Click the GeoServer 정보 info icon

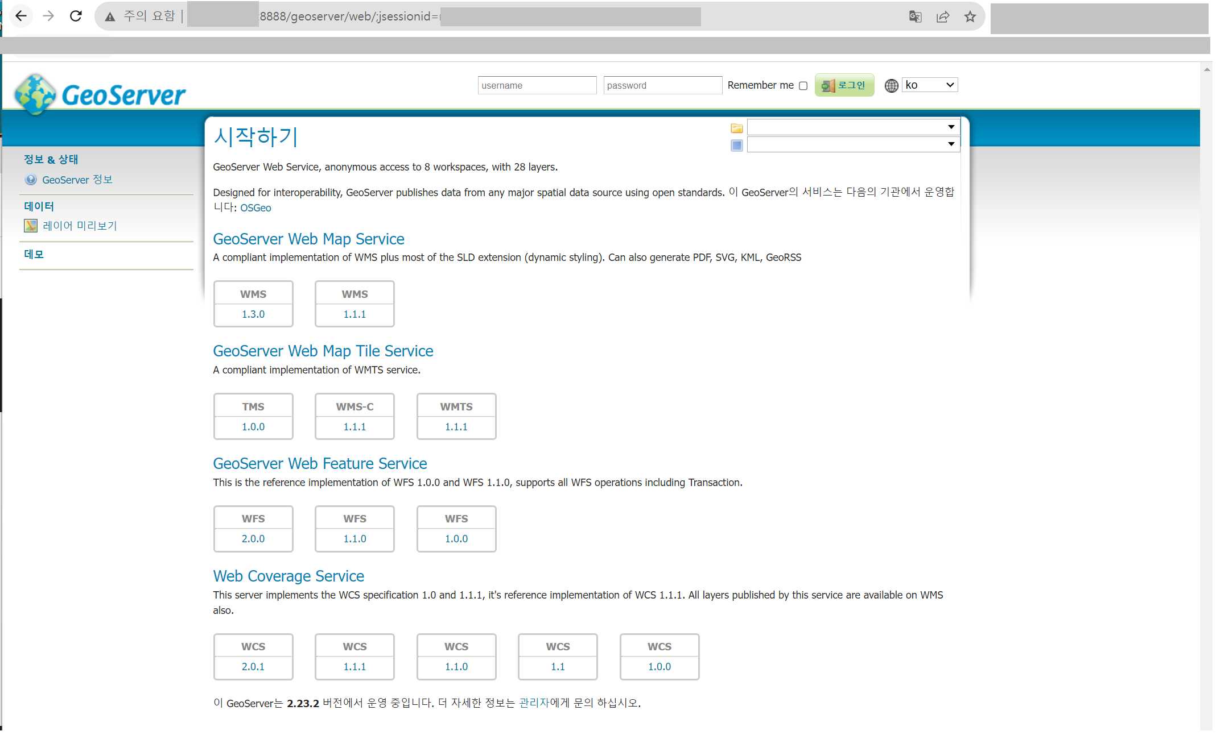(x=31, y=180)
